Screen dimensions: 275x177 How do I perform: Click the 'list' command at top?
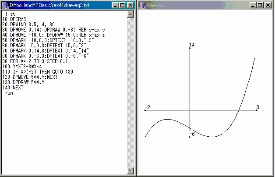(x=10, y=14)
